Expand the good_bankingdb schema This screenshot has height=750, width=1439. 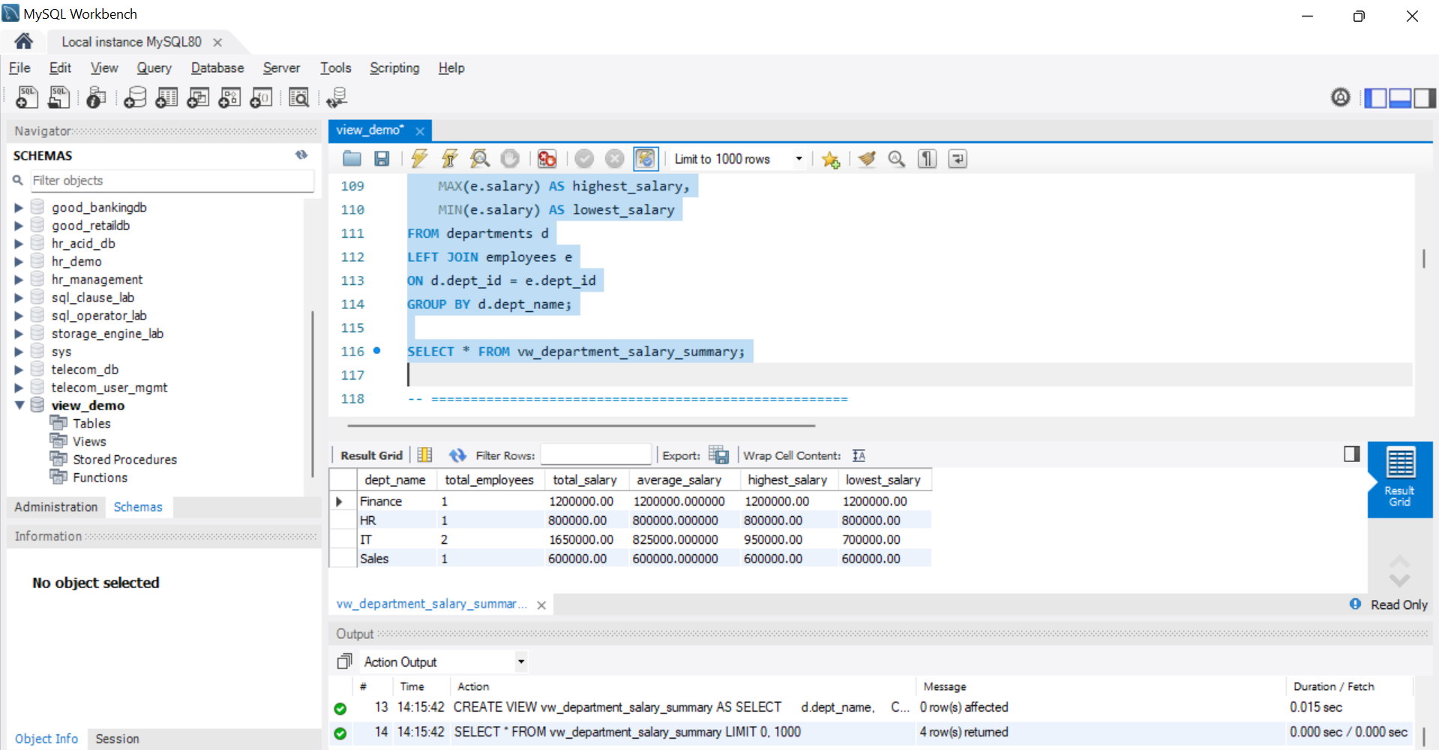tap(19, 208)
